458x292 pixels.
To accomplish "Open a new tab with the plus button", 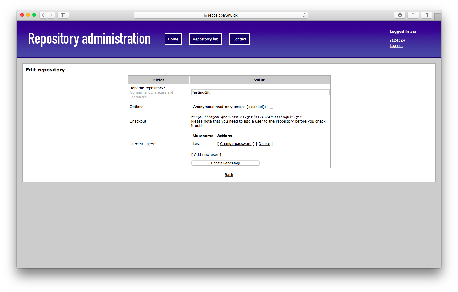I will (x=438, y=17).
